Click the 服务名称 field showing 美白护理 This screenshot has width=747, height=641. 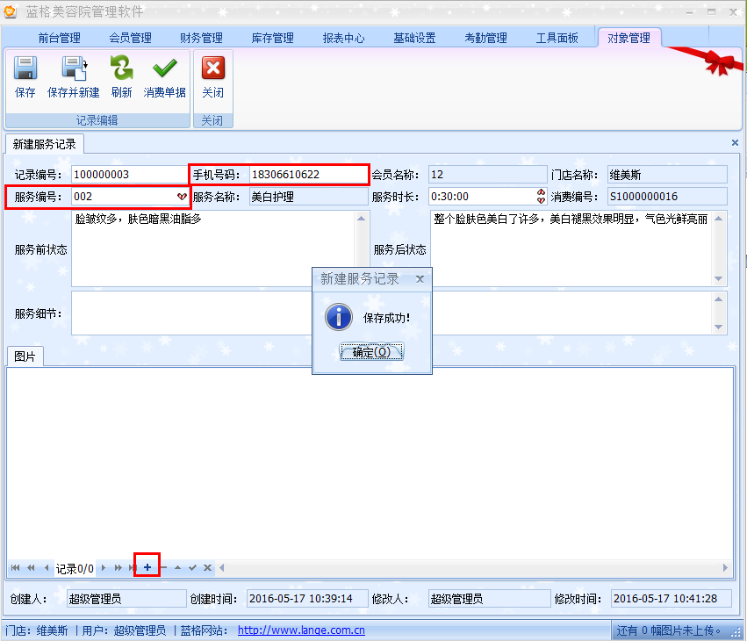click(x=308, y=197)
